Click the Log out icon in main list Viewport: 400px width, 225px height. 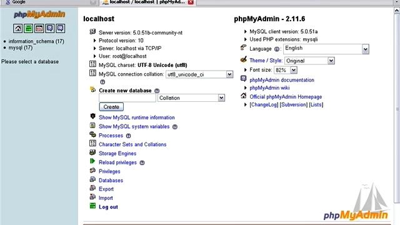pos(92,206)
